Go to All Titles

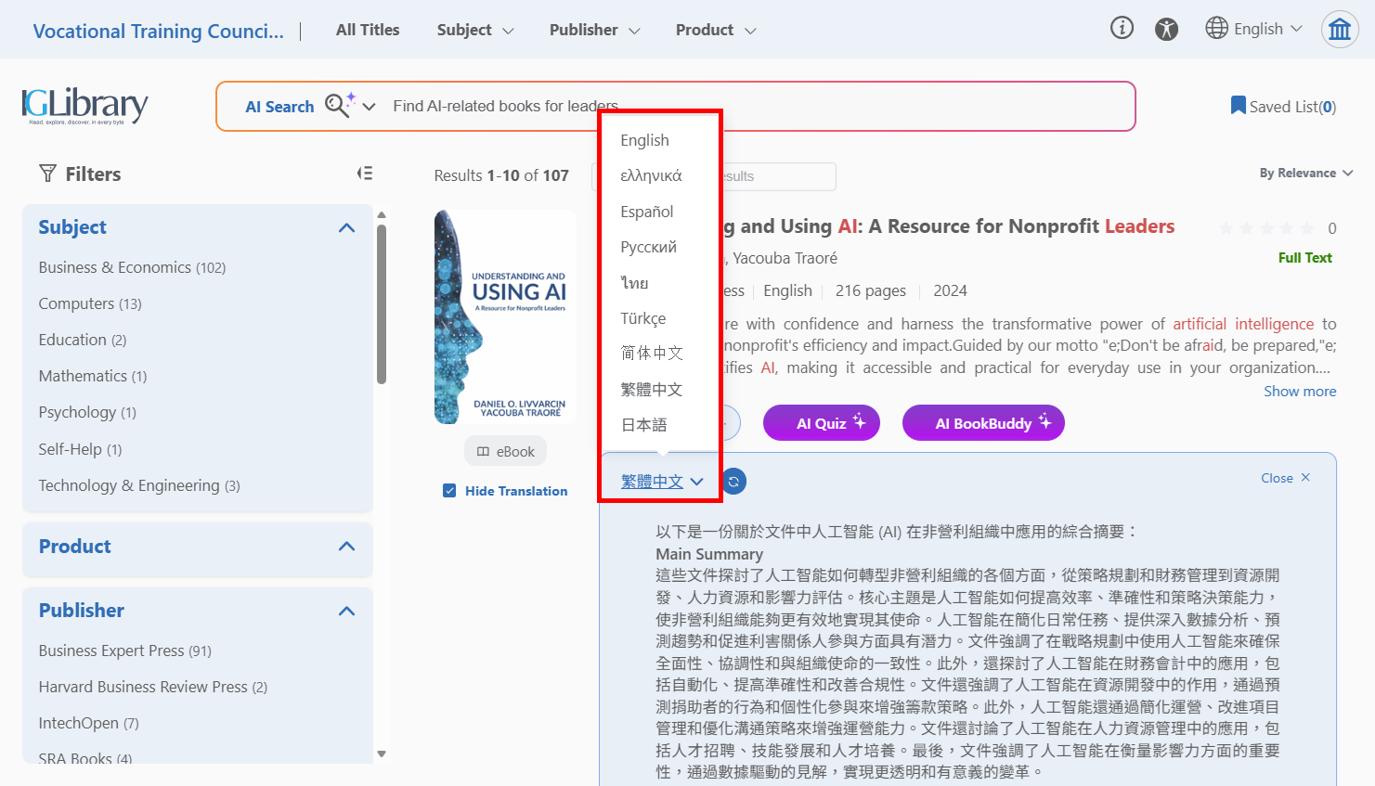click(x=368, y=30)
